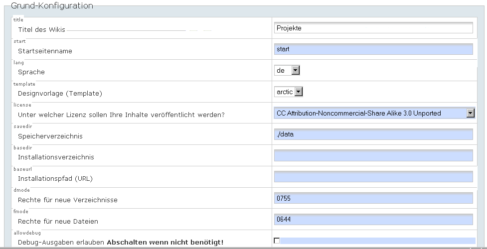Select the empty Installationsverzeichnis input field

tap(373, 156)
